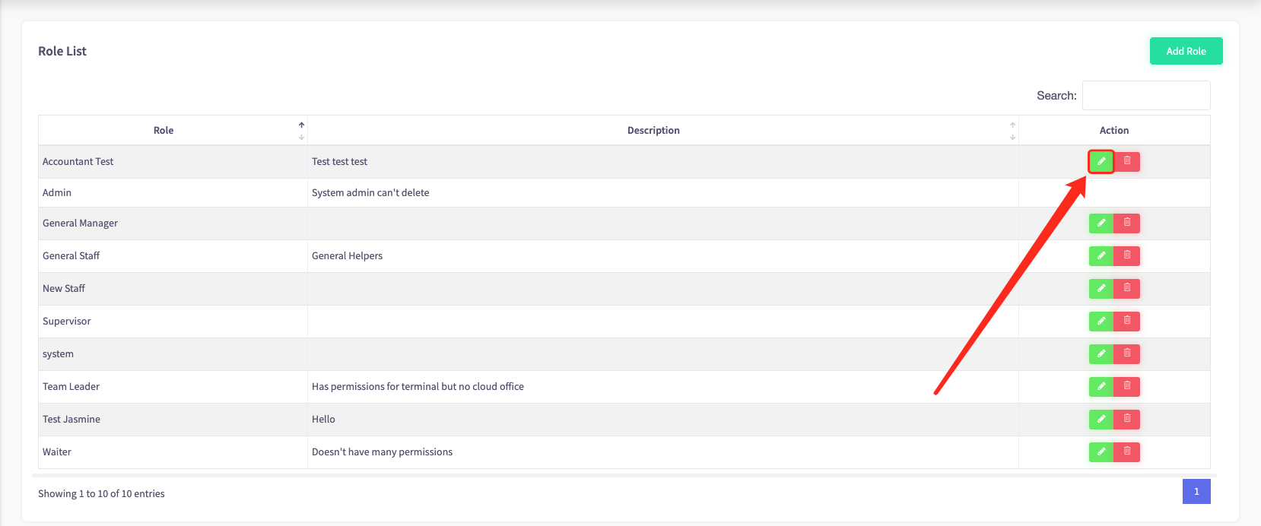
Task: Select the system role name
Action: point(58,353)
